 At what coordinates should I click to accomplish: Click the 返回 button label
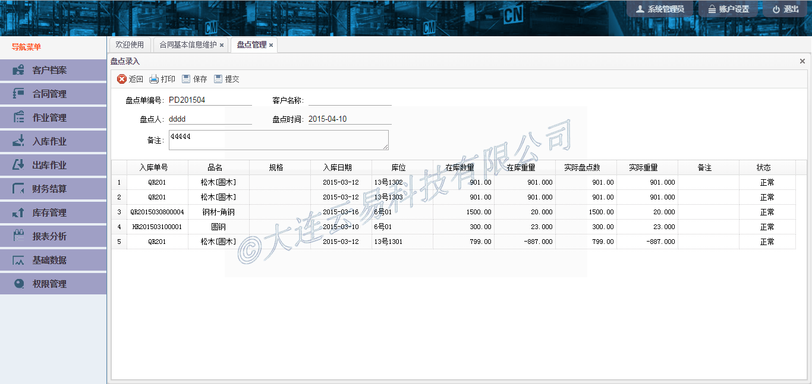(x=136, y=79)
